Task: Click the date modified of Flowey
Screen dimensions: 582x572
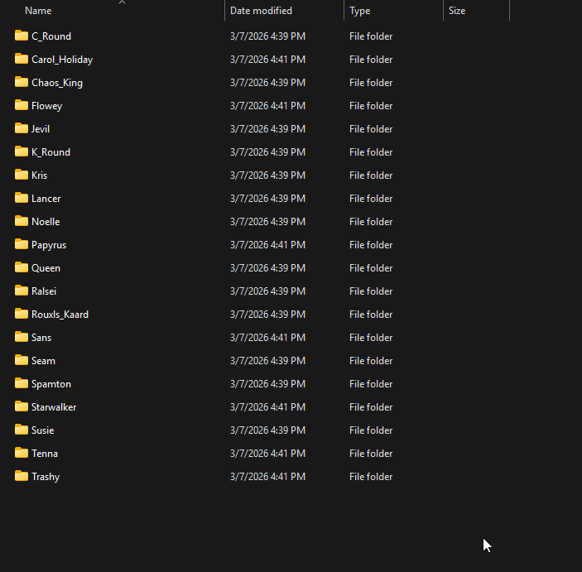Action: pyautogui.click(x=267, y=106)
